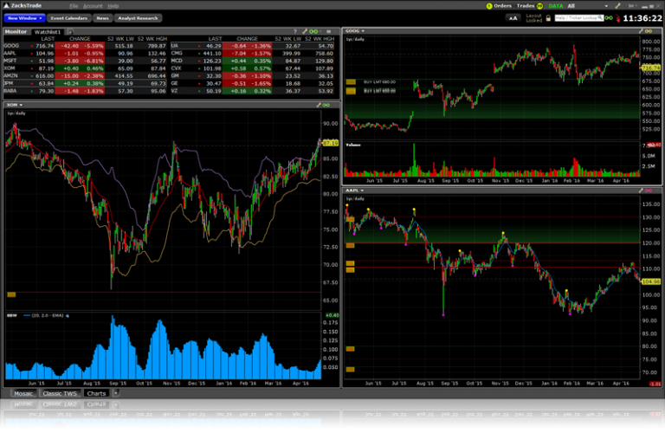Expand the All accounts dropdown arrow

click(606, 6)
